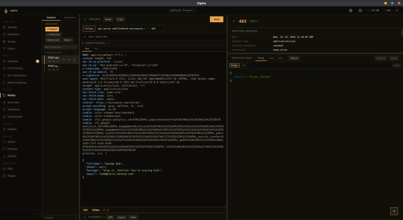
Task: Open the Environment sidebar icon
Action: pos(4,117)
